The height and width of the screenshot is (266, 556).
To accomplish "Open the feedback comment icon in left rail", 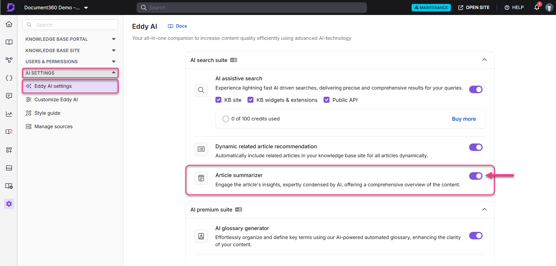I will click(x=9, y=96).
